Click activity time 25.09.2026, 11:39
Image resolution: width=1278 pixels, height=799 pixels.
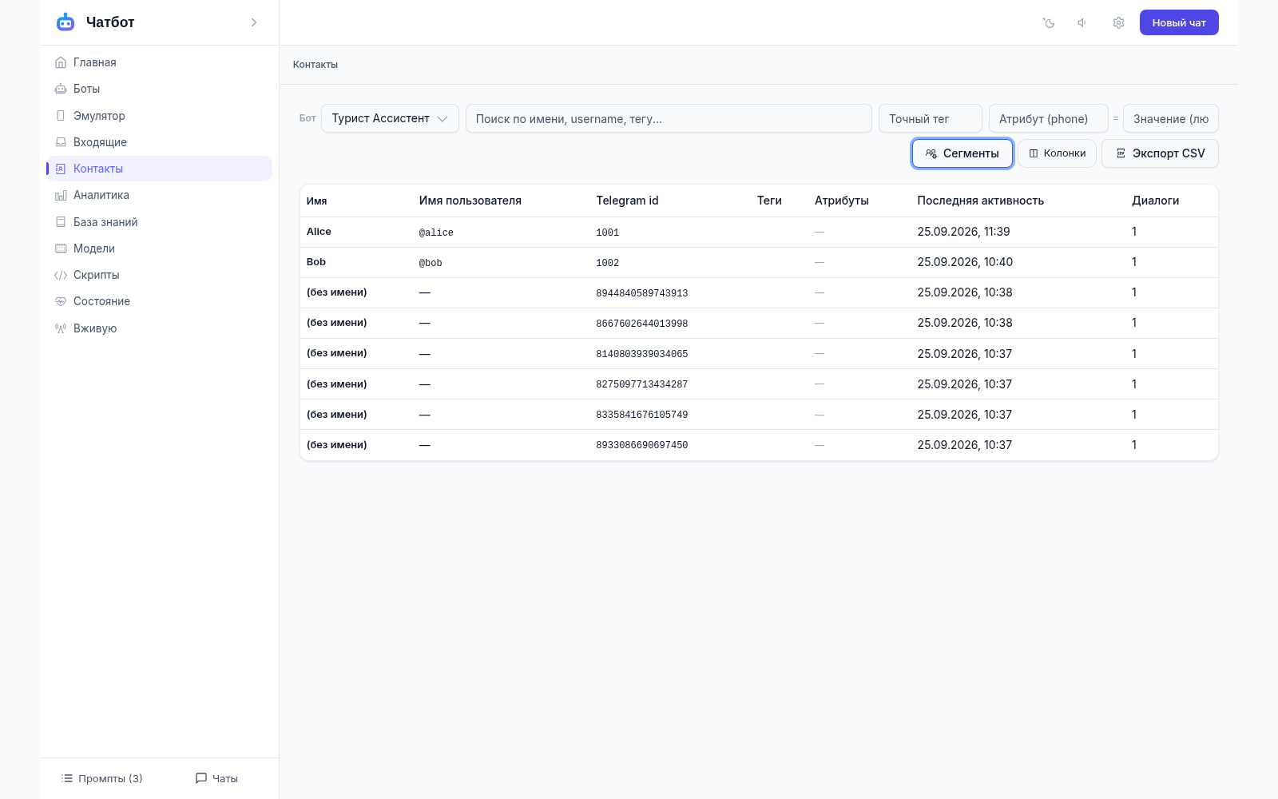click(x=963, y=232)
